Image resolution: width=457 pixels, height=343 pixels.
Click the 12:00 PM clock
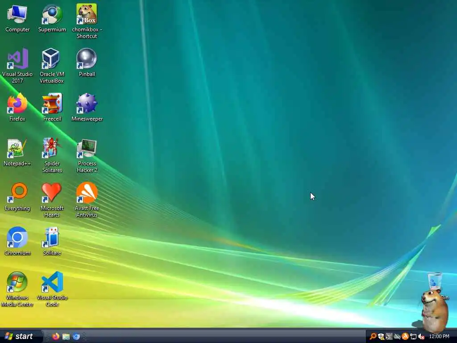[439, 337]
